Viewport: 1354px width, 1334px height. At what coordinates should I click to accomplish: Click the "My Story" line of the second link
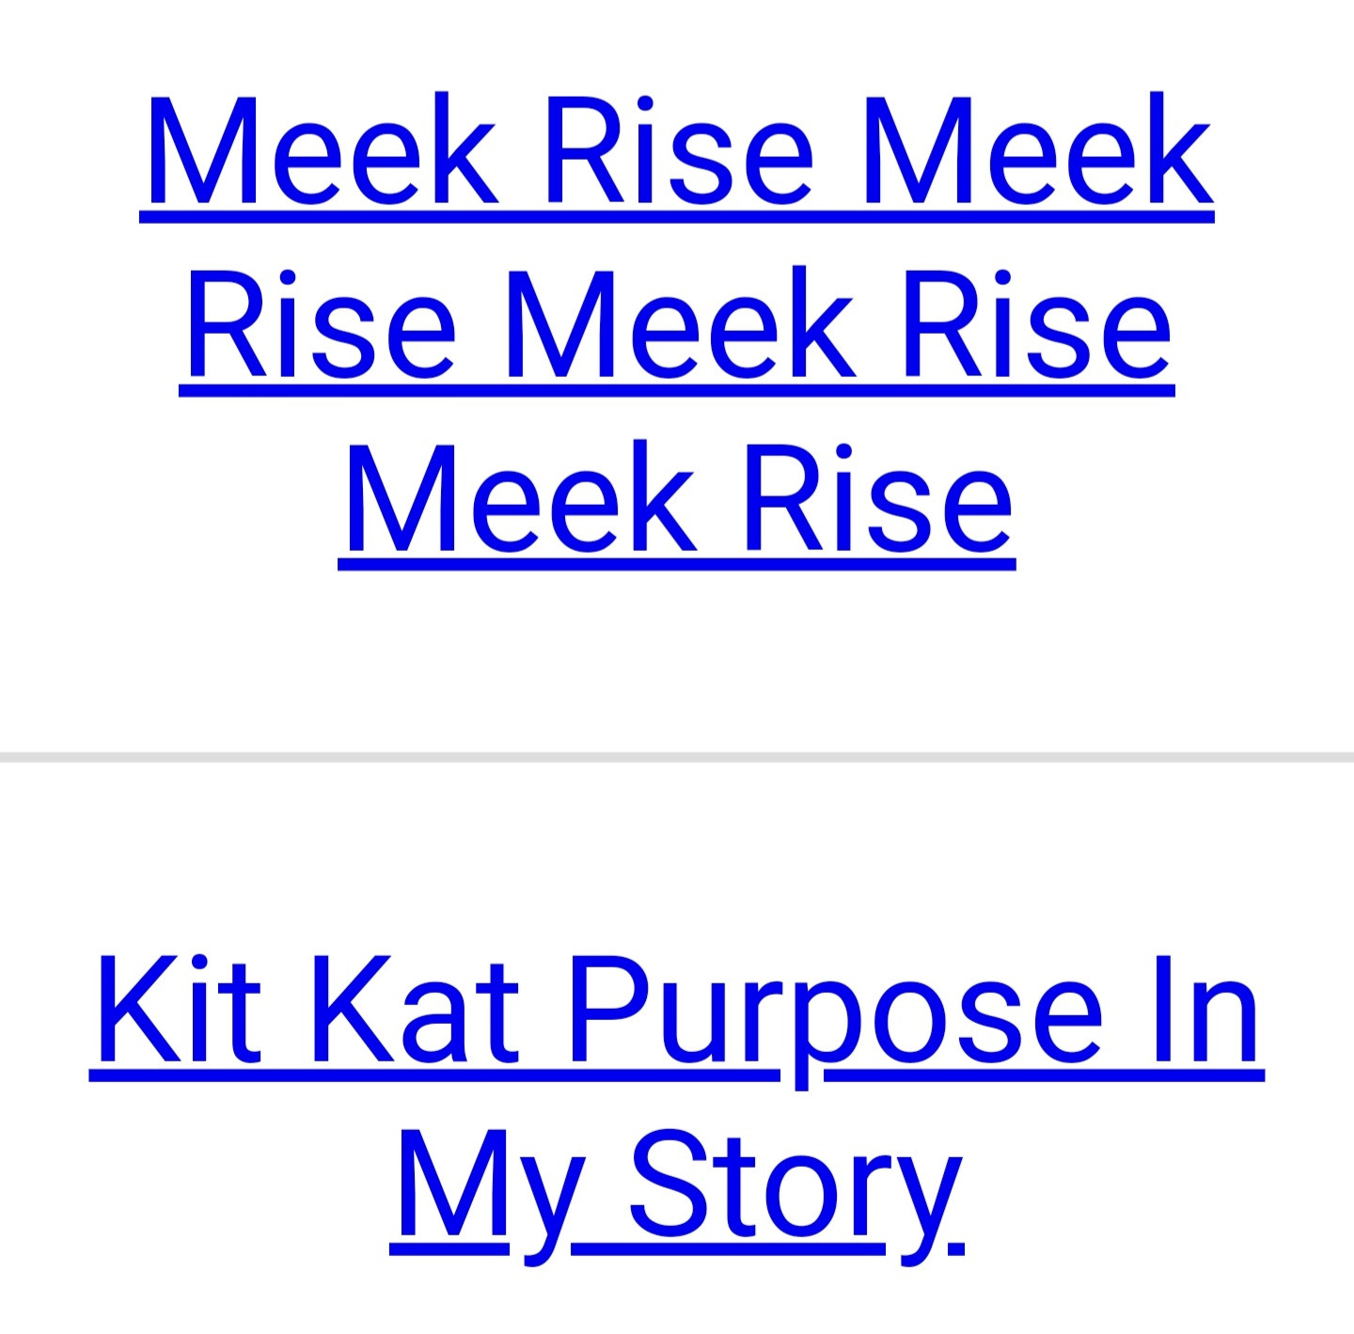coord(677,1185)
